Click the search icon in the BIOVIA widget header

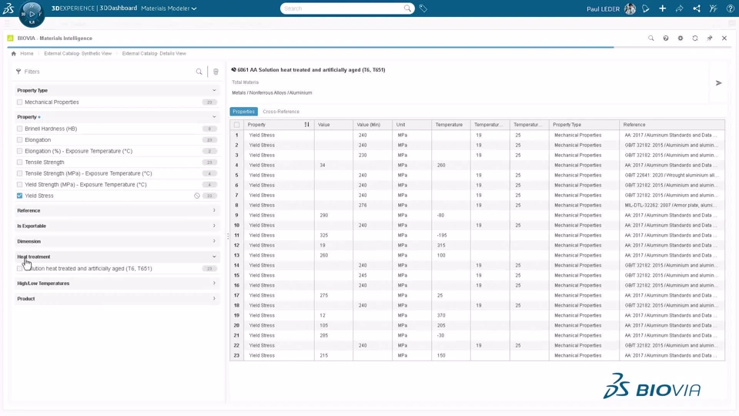651,39
